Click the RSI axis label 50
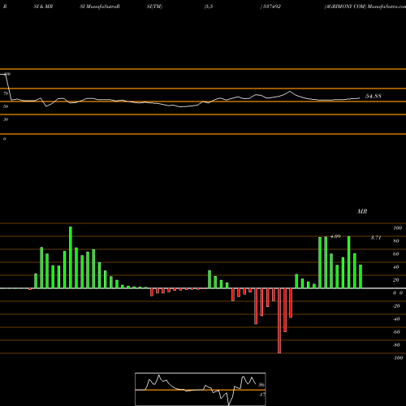Viewport: 406px width, 406px height. pyautogui.click(x=6, y=106)
